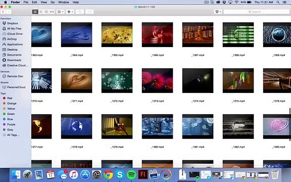Open Messages from the Dock

[62, 175]
